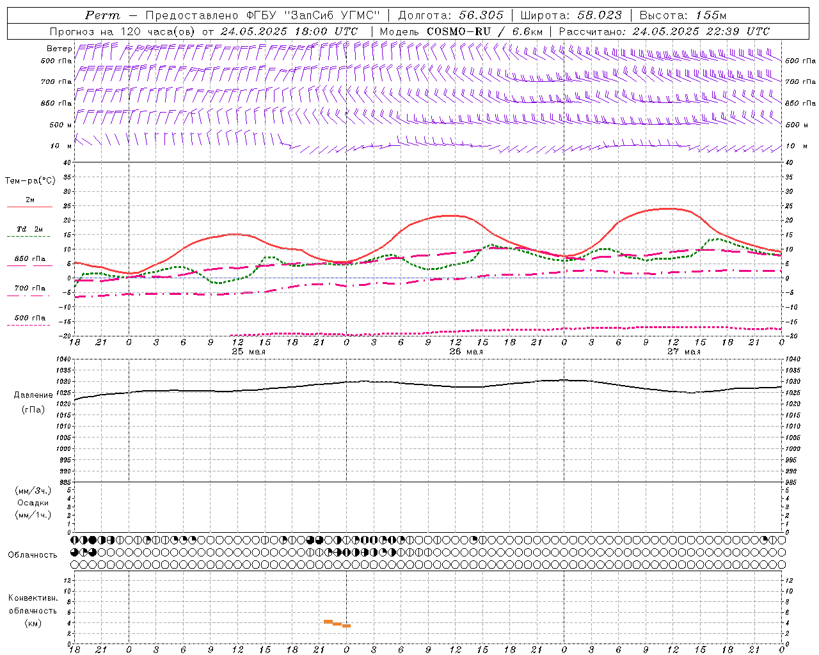Click the "850 гПа" temperature legend label

[29, 259]
